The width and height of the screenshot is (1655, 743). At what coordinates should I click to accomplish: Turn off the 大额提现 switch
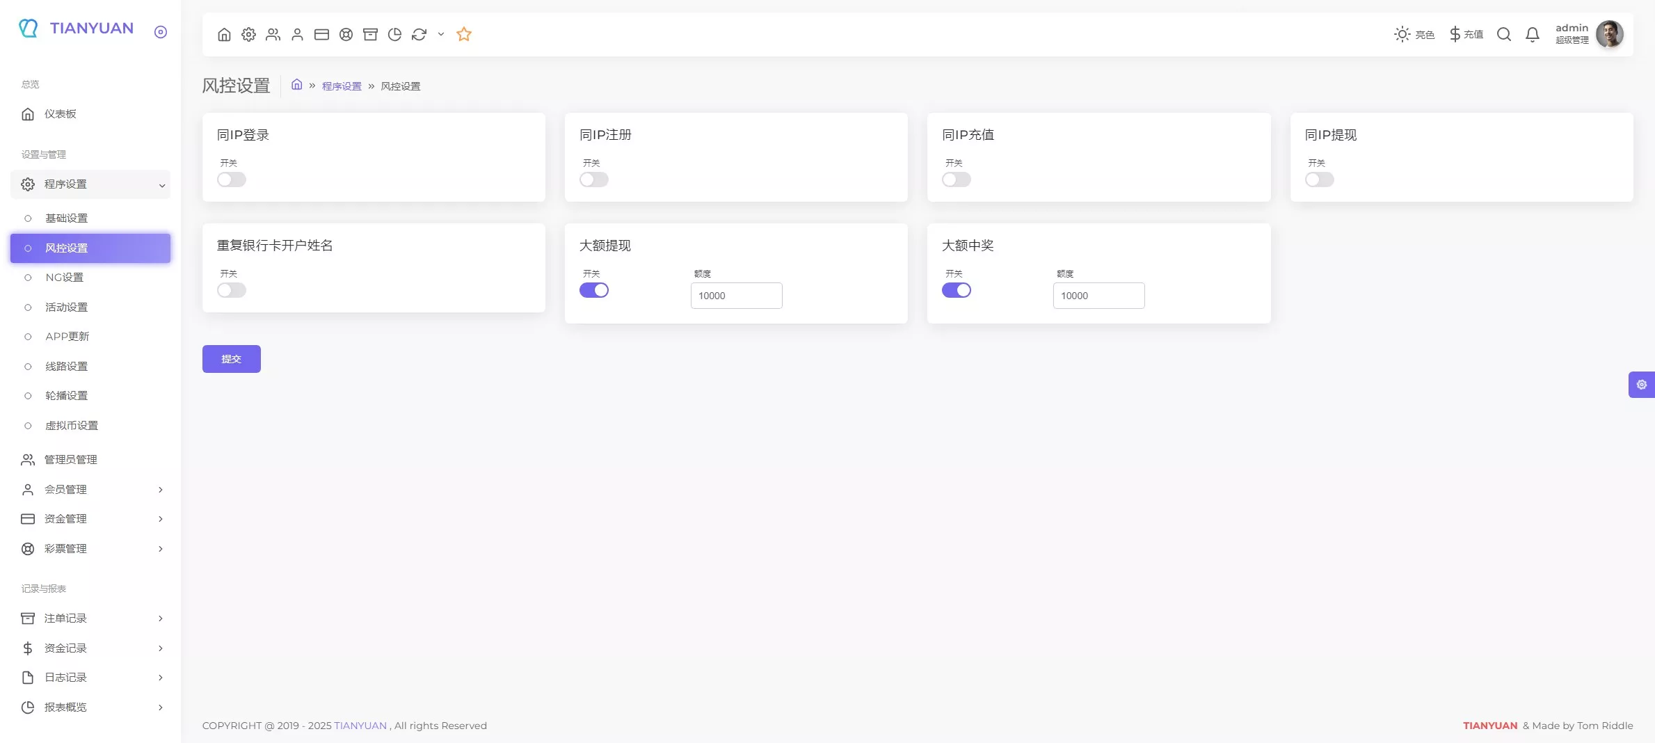coord(593,290)
